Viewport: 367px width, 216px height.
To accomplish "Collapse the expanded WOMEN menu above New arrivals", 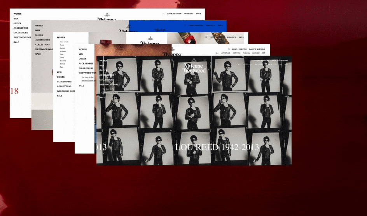I will 61,37.
